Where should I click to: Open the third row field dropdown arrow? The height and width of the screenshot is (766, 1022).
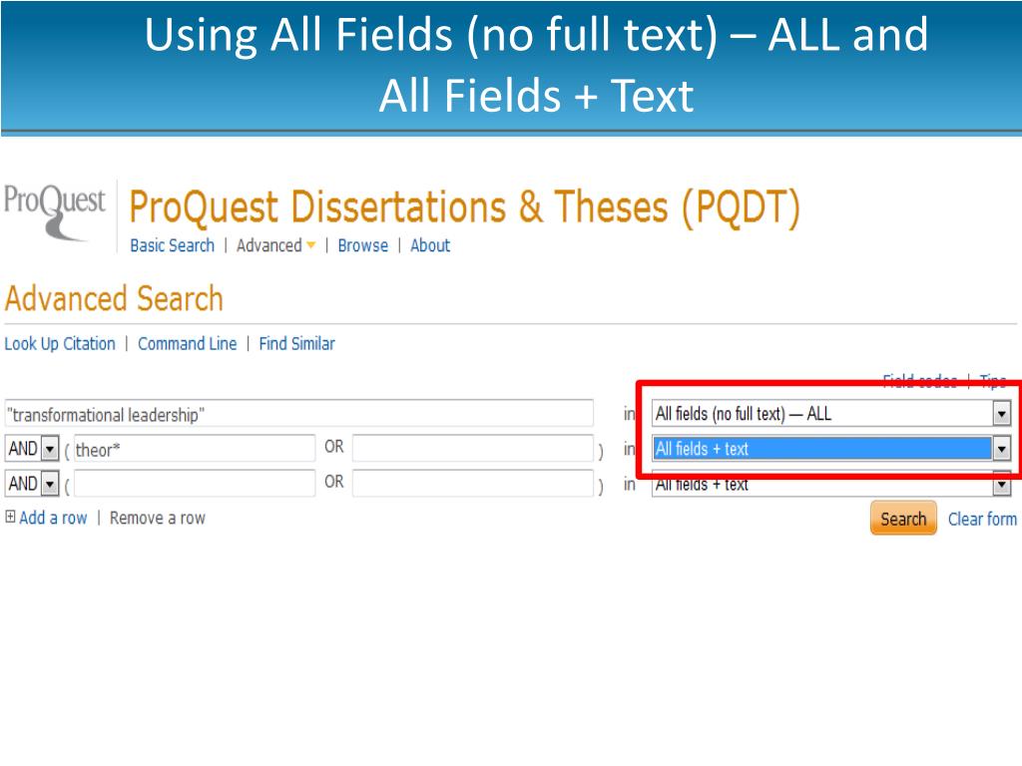click(x=1001, y=485)
